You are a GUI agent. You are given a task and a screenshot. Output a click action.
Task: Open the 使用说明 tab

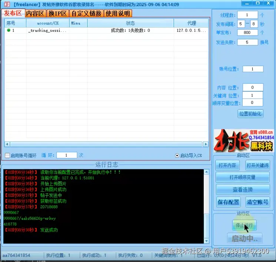click(x=118, y=13)
